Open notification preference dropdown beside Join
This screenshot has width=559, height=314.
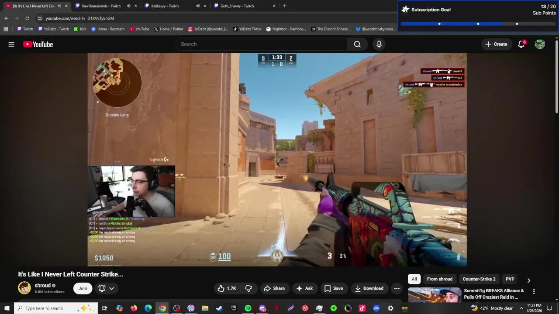[106, 288]
